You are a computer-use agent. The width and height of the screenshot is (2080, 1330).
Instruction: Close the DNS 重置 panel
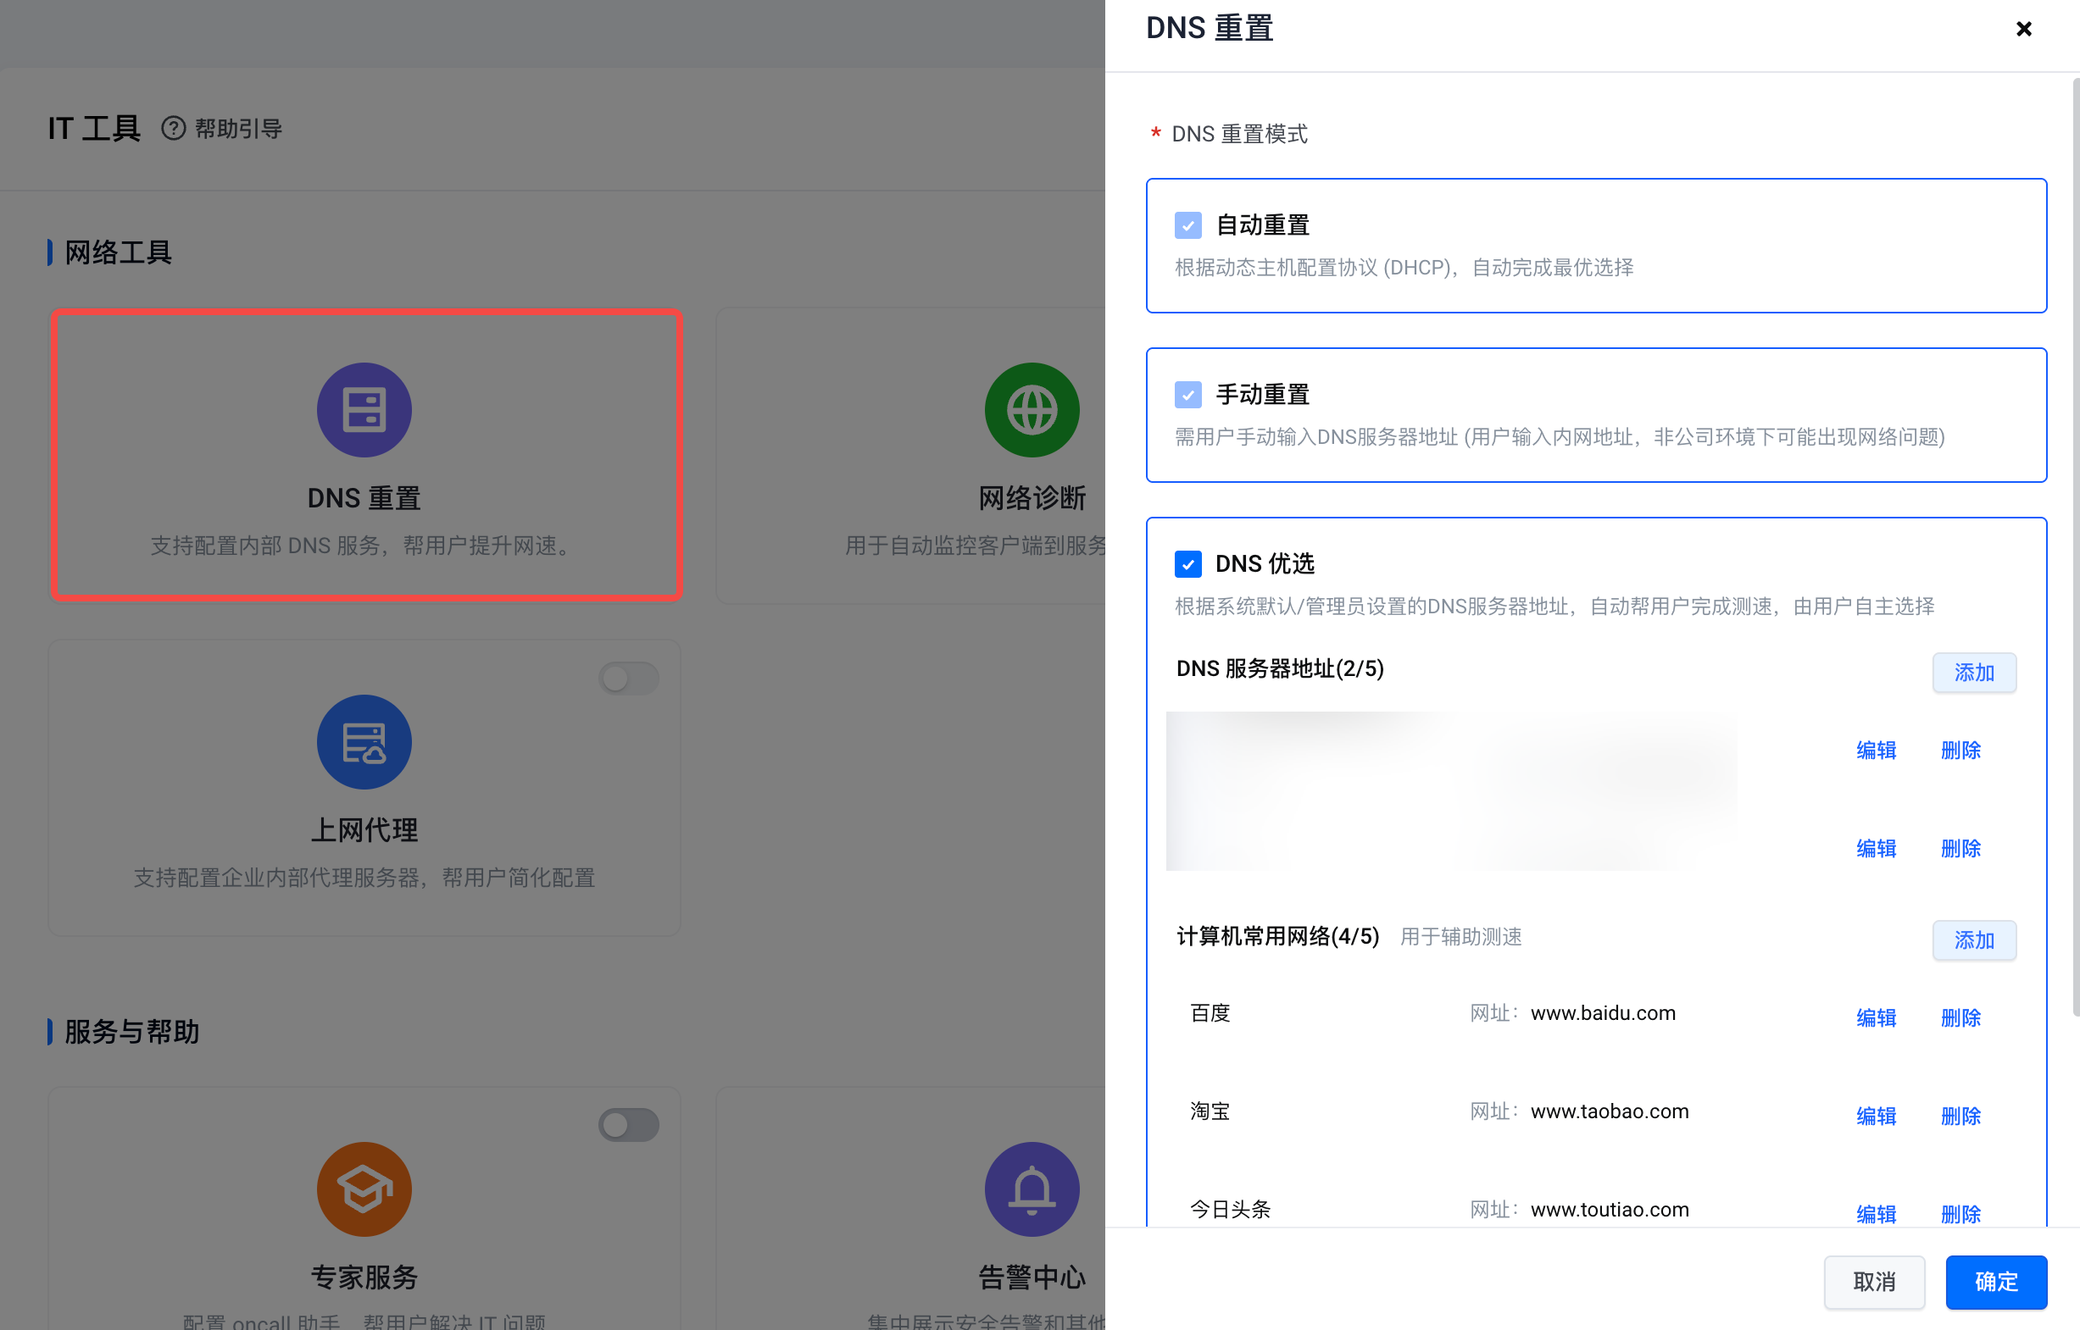click(x=2023, y=30)
